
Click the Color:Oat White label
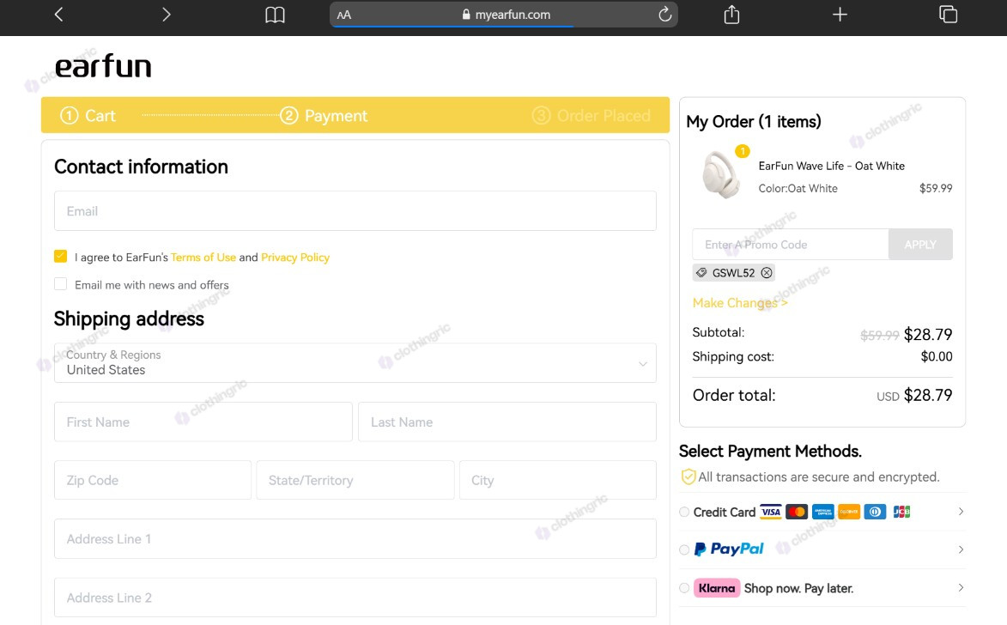[x=798, y=188]
